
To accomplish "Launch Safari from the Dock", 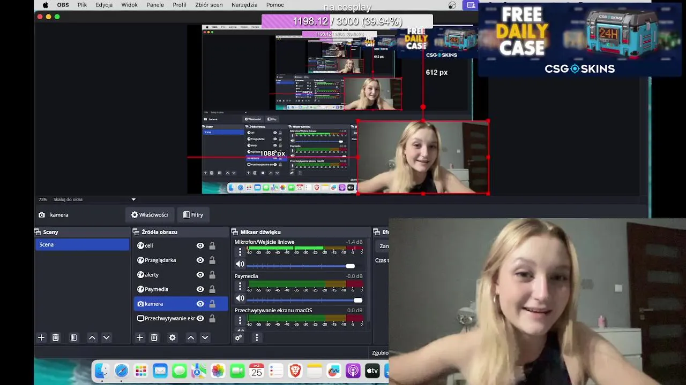I will (122, 371).
